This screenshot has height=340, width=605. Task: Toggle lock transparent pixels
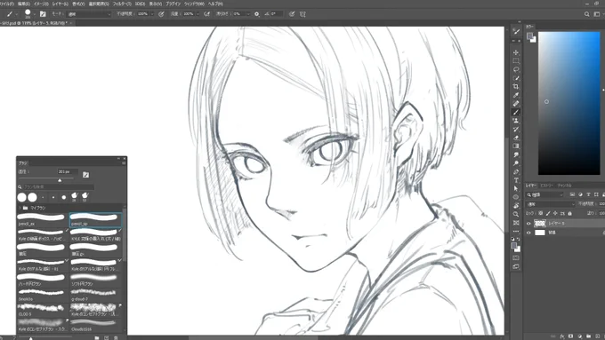[541, 213]
